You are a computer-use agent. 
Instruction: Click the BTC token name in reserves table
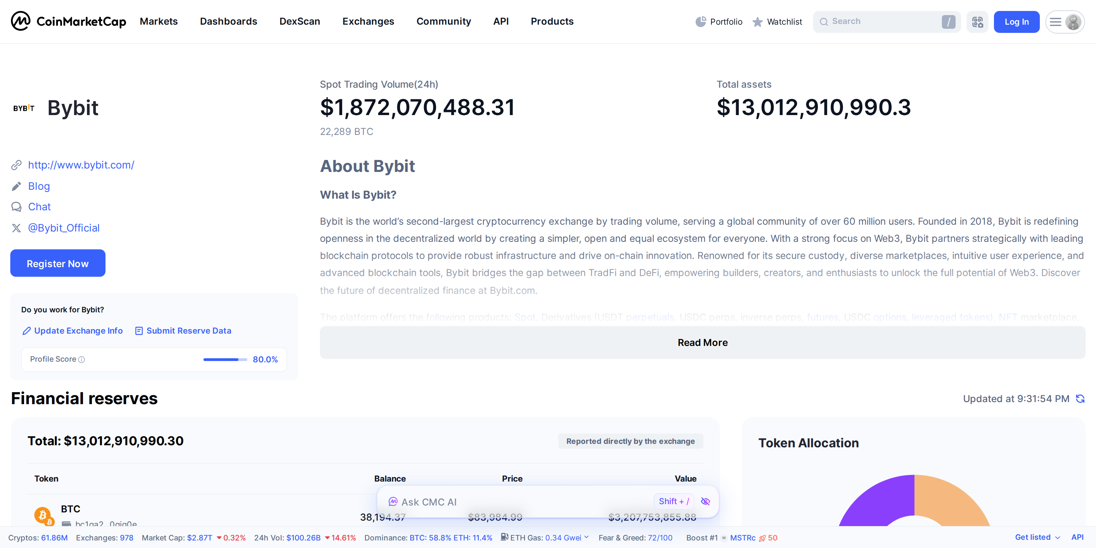point(71,509)
